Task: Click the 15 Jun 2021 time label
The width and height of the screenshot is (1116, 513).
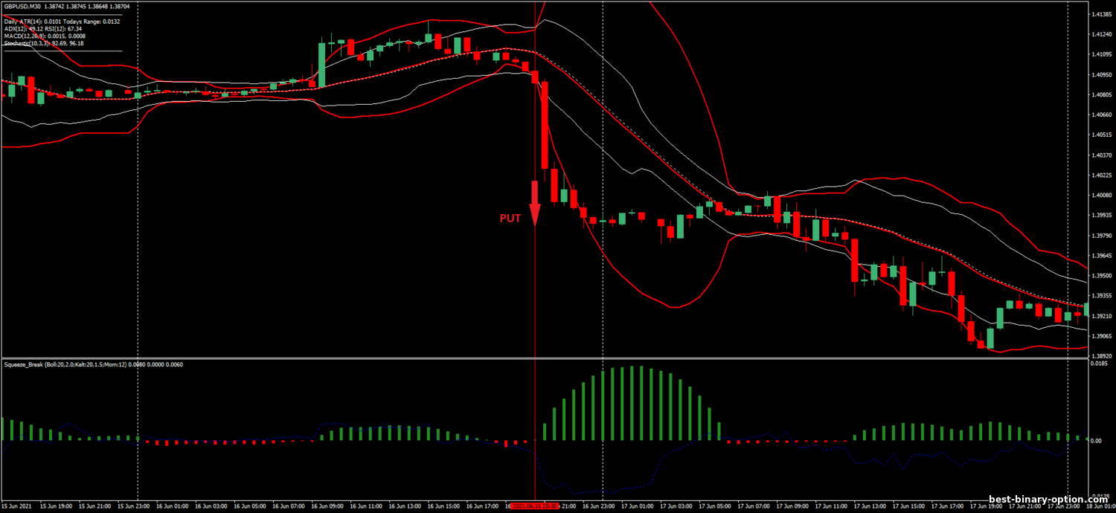Action: [x=16, y=506]
